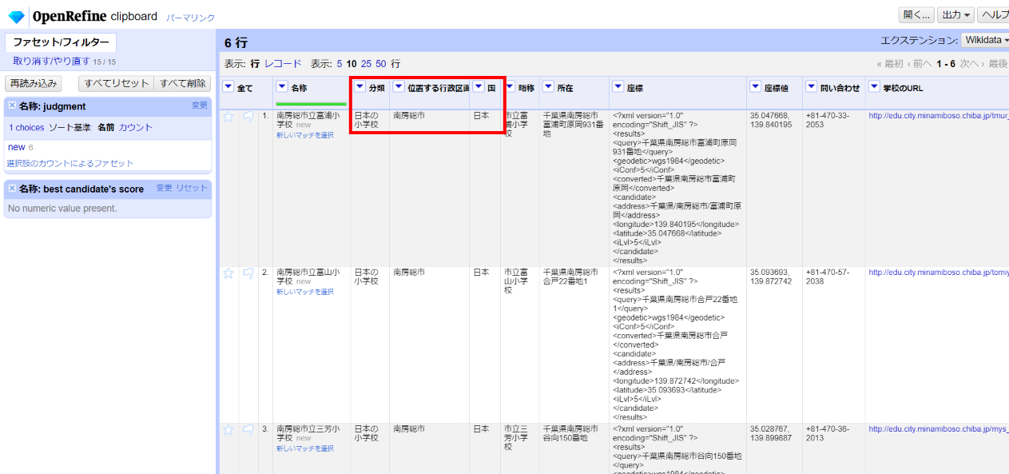Sort judgment facet by 名前
Image resolution: width=1009 pixels, height=474 pixels.
(106, 128)
